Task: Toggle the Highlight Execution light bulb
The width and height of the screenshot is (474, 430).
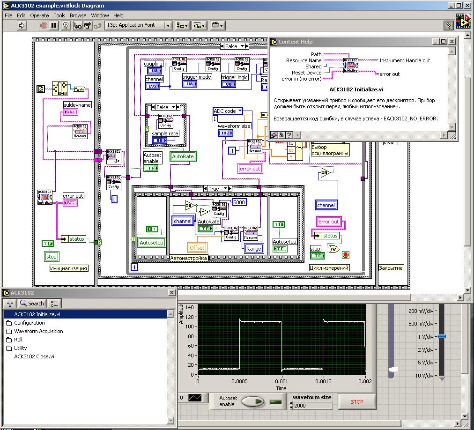Action: coord(66,25)
